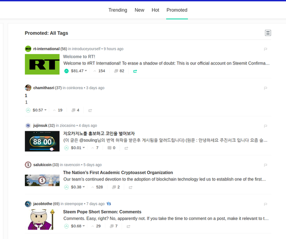This screenshot has width=286, height=239.
Task: Open chamithasri user avatar
Action: [28, 88]
